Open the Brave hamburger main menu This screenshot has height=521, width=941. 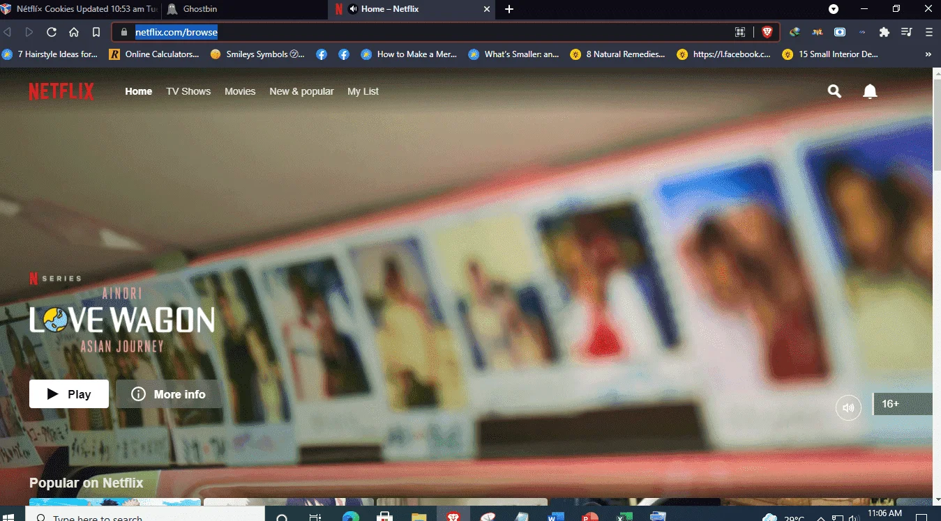(929, 32)
